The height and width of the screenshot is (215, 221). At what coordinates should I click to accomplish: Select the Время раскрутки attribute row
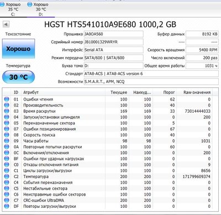(107, 111)
